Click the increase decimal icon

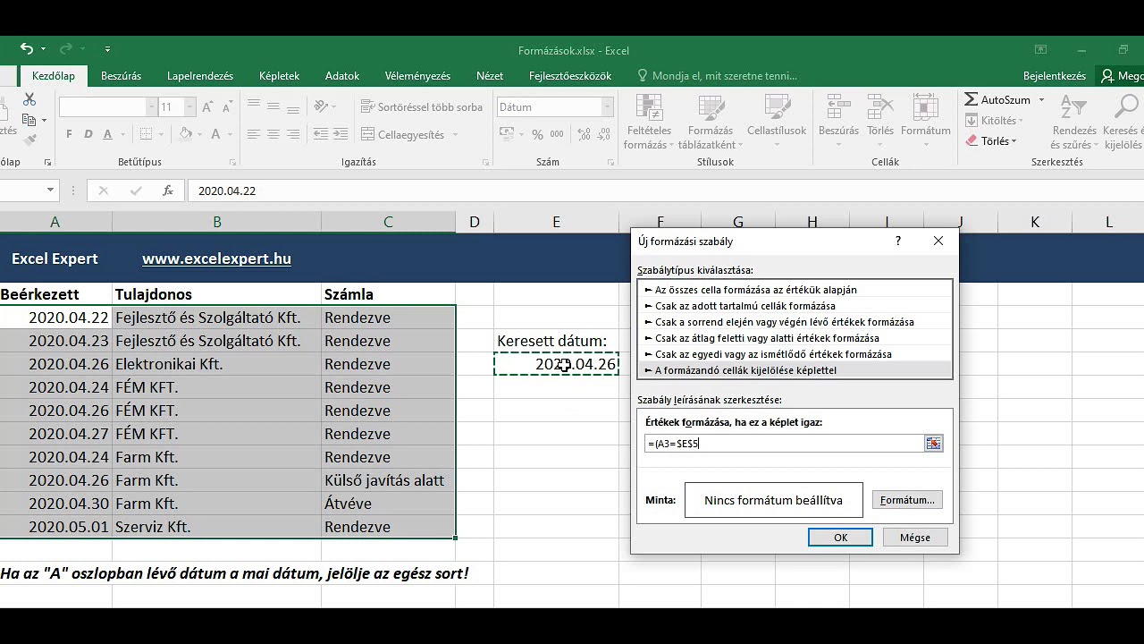tap(585, 135)
